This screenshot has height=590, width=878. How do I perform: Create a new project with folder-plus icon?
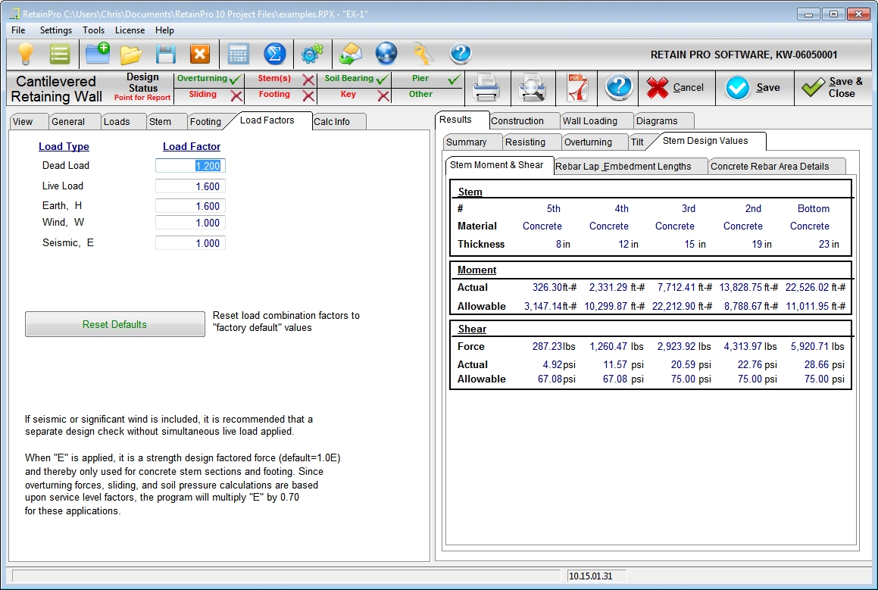[98, 54]
